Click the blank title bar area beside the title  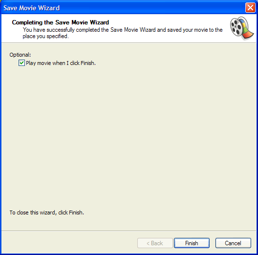[x=151, y=7]
